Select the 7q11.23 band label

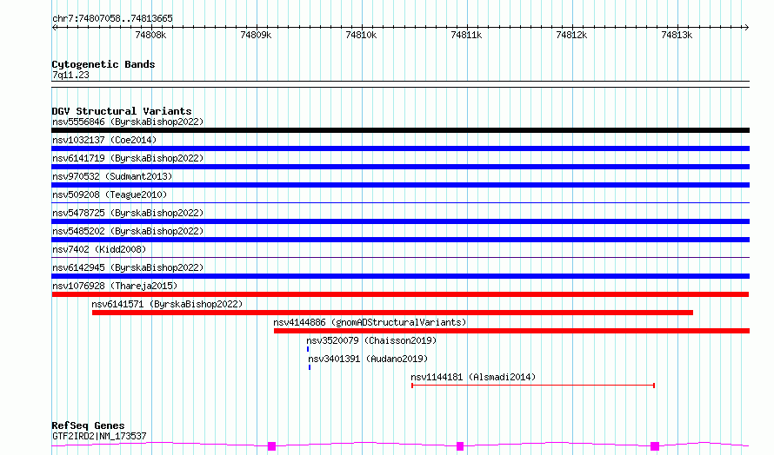coord(70,75)
